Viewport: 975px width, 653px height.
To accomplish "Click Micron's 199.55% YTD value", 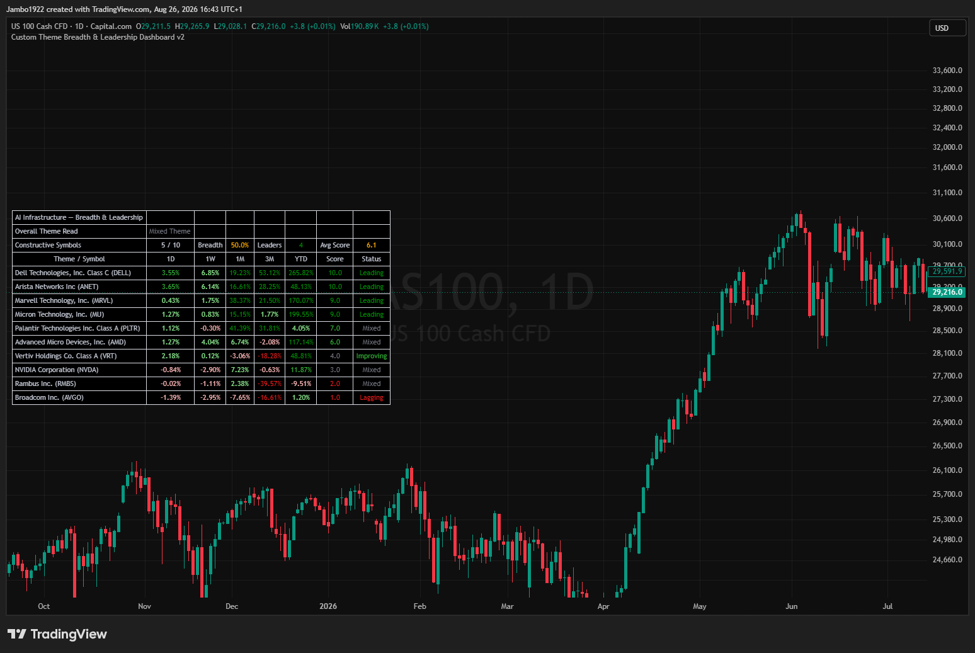I will 301,314.
